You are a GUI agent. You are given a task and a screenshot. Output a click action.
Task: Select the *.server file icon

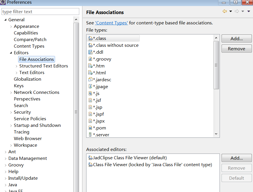90,135
